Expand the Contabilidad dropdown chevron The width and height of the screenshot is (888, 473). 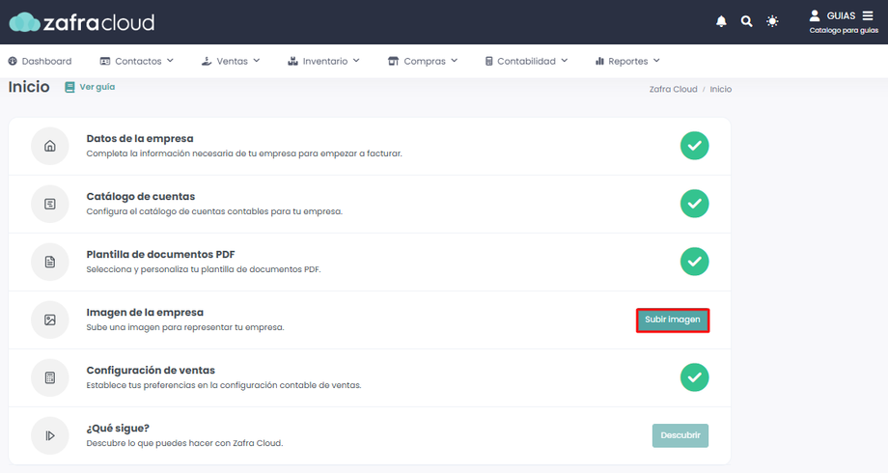point(564,61)
